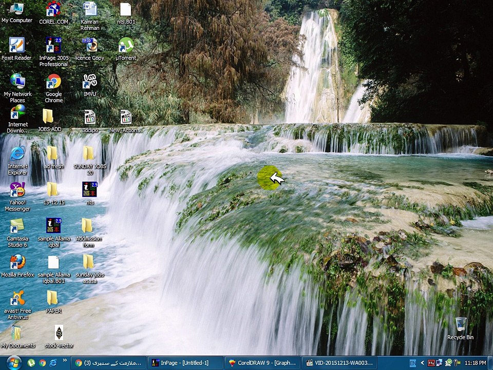Open the COREL.COM shortcut
This screenshot has height=370, width=493.
[53, 13]
